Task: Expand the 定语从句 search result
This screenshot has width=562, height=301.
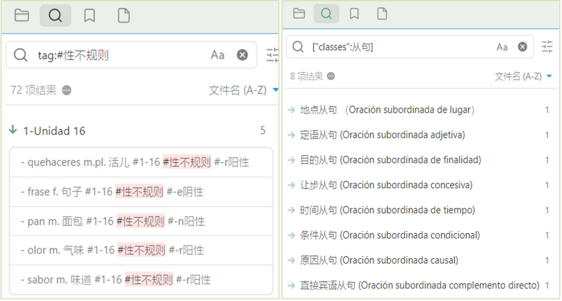Action: point(292,135)
